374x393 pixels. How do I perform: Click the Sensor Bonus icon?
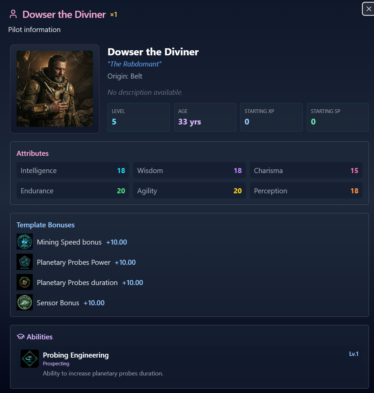coord(25,302)
